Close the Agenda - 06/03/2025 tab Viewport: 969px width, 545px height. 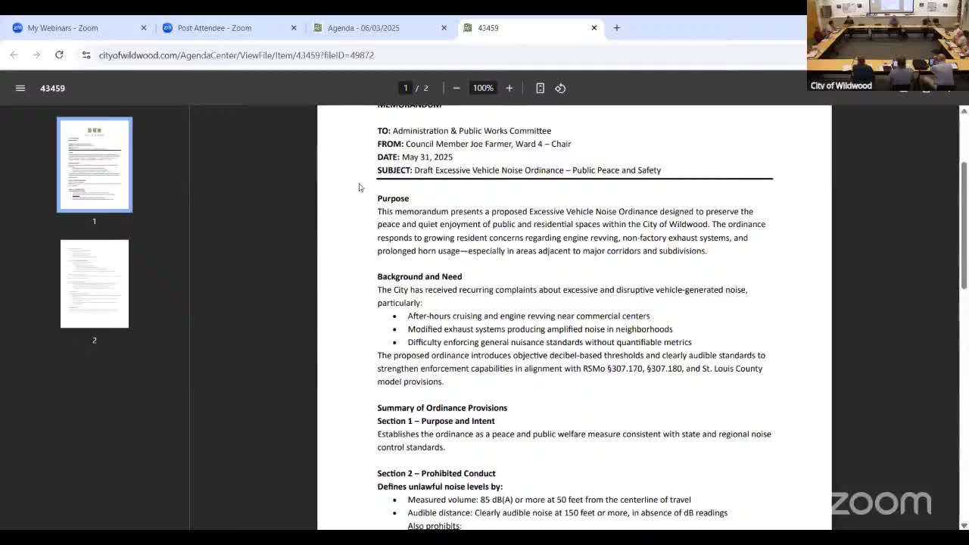tap(444, 28)
